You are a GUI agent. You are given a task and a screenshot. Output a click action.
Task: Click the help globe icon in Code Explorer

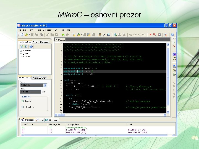[x=31, y=47]
